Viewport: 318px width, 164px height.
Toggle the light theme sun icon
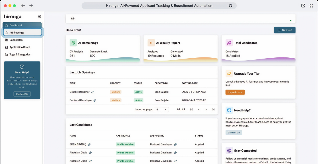(x=73, y=19)
